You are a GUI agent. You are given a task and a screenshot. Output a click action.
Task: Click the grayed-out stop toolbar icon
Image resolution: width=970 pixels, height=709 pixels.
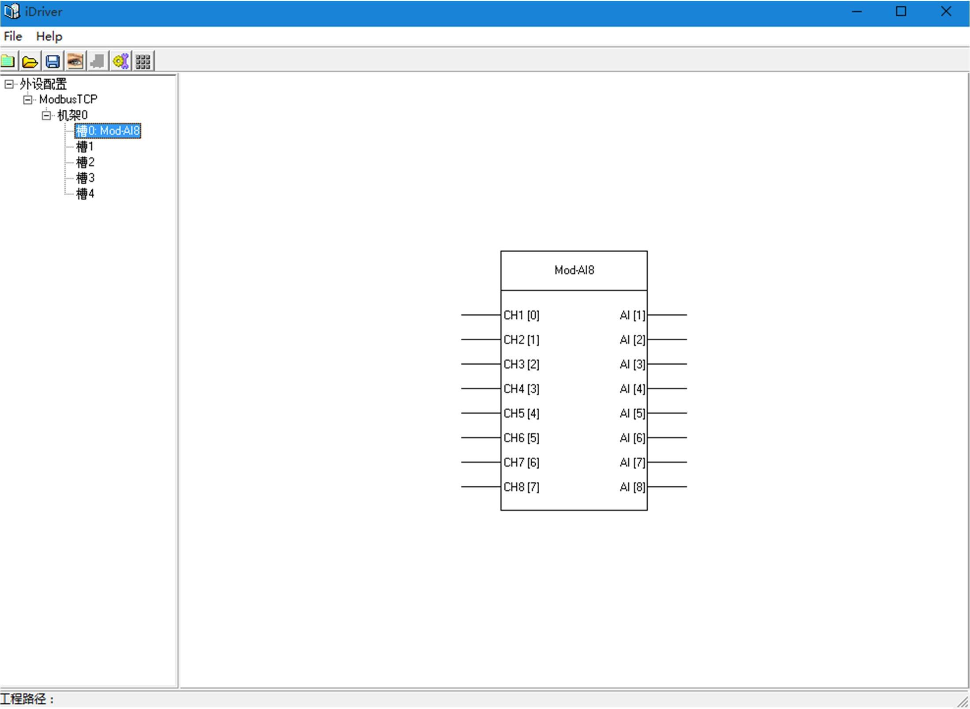[x=97, y=61]
